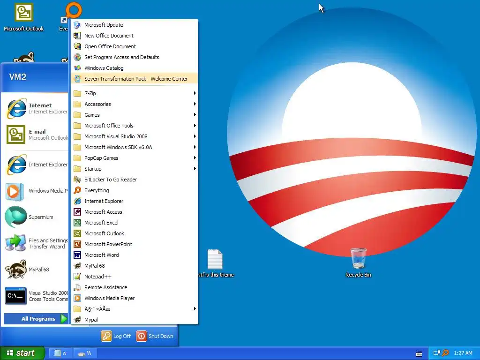Expand the PopCap Games submenu arrow
The image size is (480, 360).
click(x=195, y=158)
